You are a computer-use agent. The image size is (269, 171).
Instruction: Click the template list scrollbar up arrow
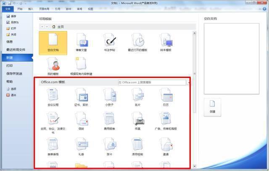[x=195, y=33]
